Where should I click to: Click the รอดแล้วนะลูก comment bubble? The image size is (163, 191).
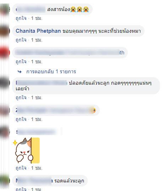(x=50, y=181)
